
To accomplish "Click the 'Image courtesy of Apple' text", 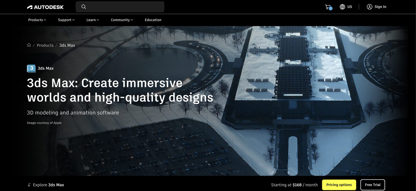I will coord(44,123).
